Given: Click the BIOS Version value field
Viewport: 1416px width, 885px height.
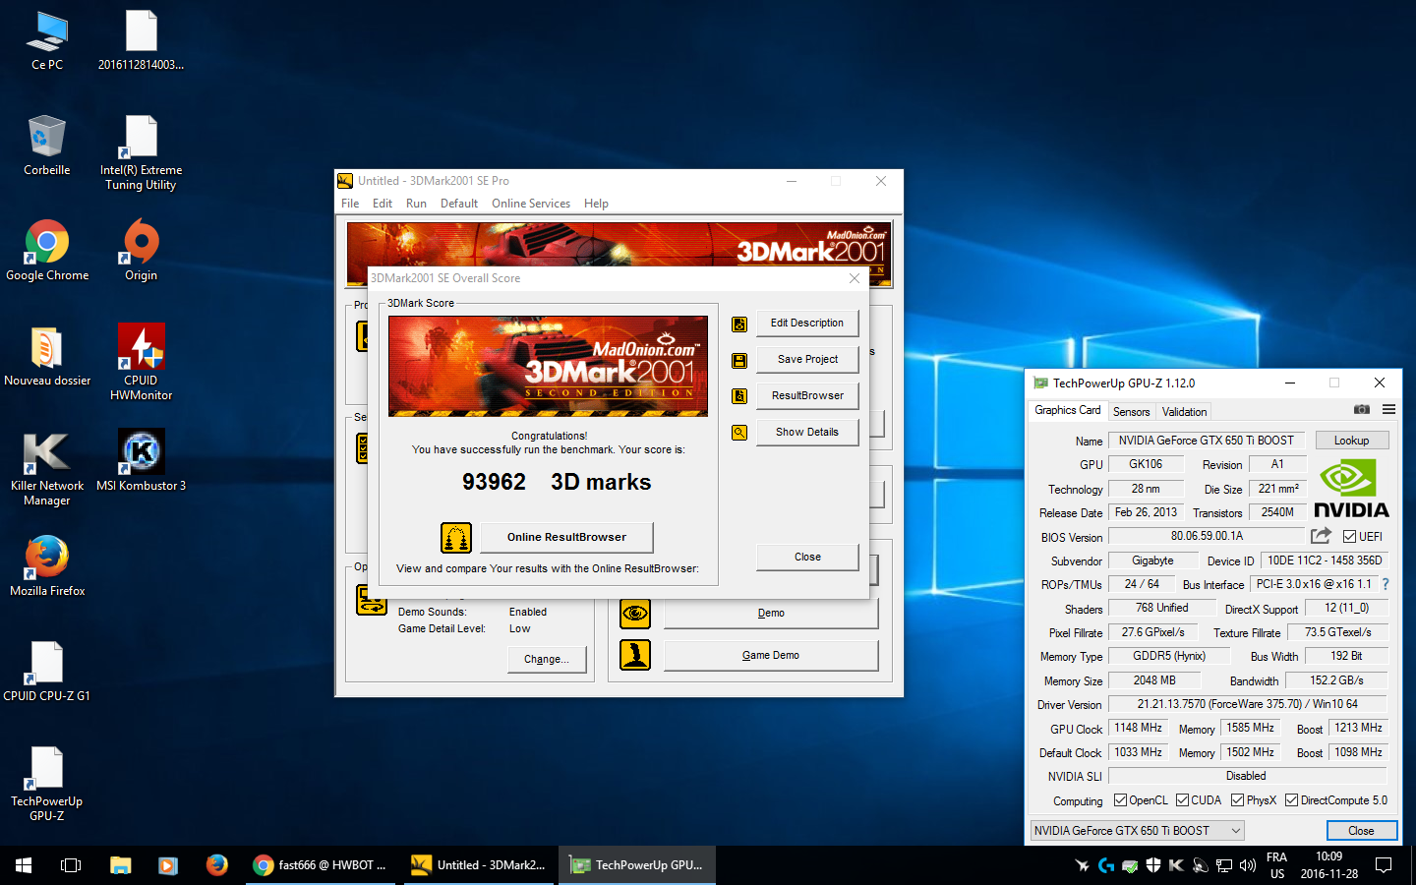Looking at the screenshot, I should 1207,537.
